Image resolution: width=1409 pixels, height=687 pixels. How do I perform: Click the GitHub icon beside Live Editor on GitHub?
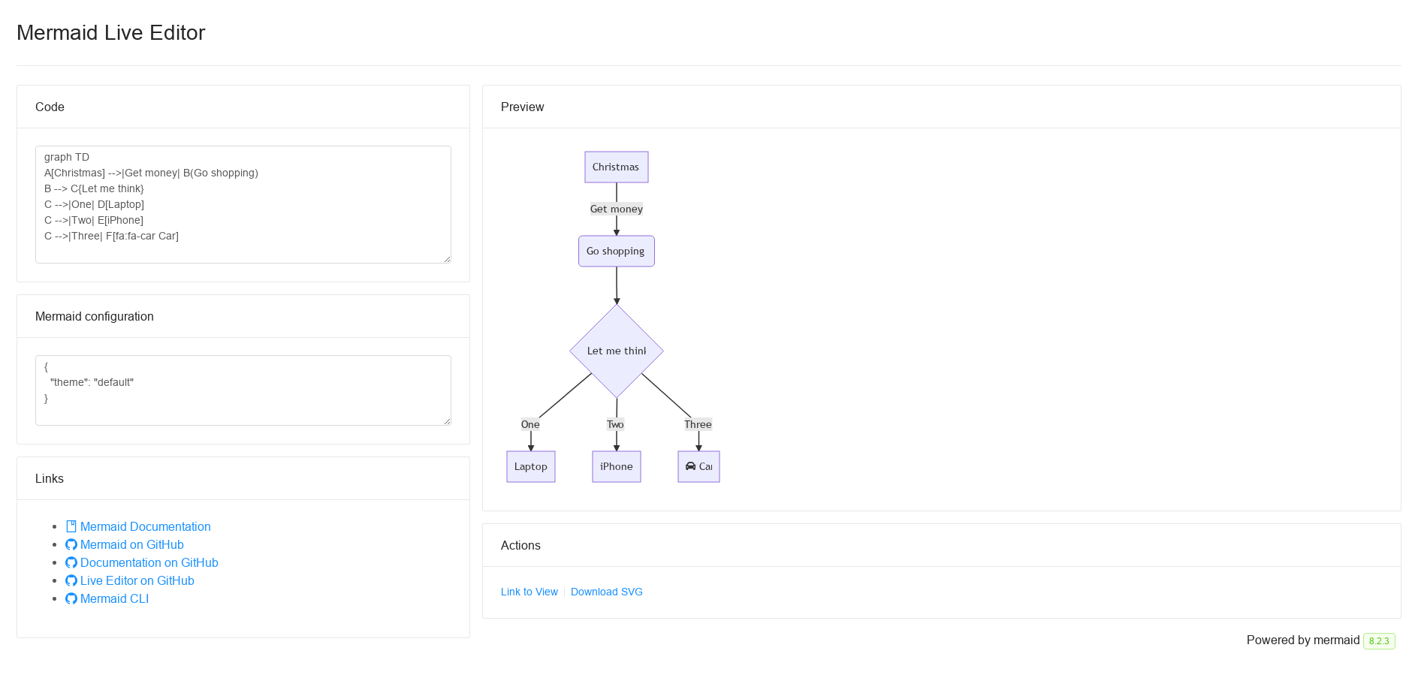[x=71, y=580]
